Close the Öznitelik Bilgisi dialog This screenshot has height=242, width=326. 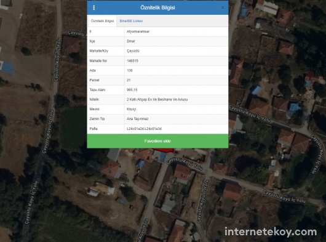223,8
